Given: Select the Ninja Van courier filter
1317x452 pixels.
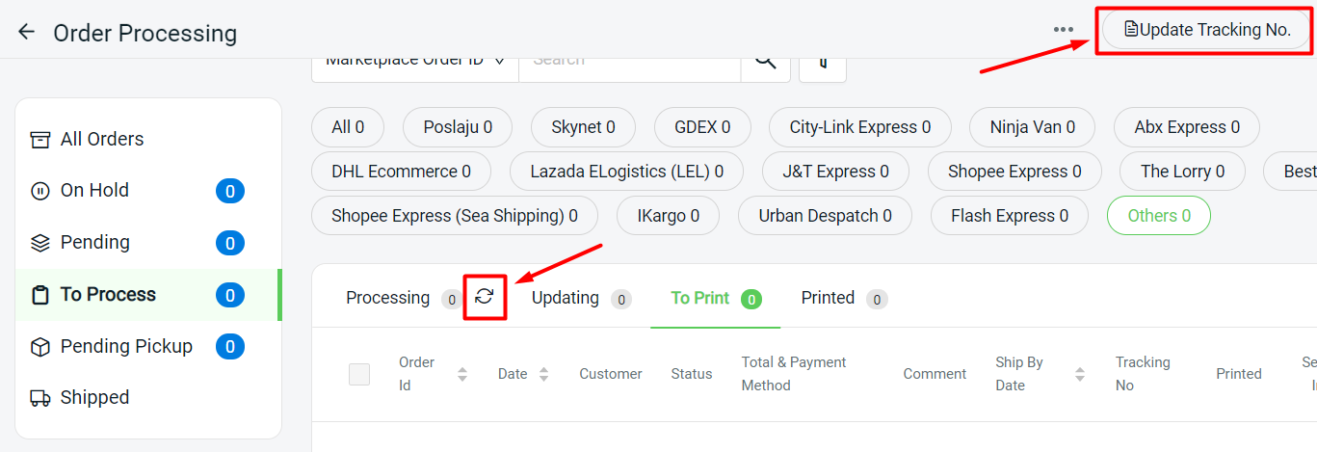Looking at the screenshot, I should click(1032, 127).
